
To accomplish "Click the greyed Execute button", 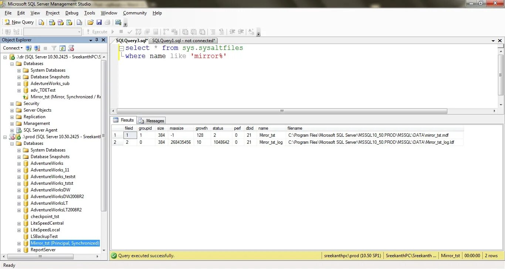I will [97, 32].
